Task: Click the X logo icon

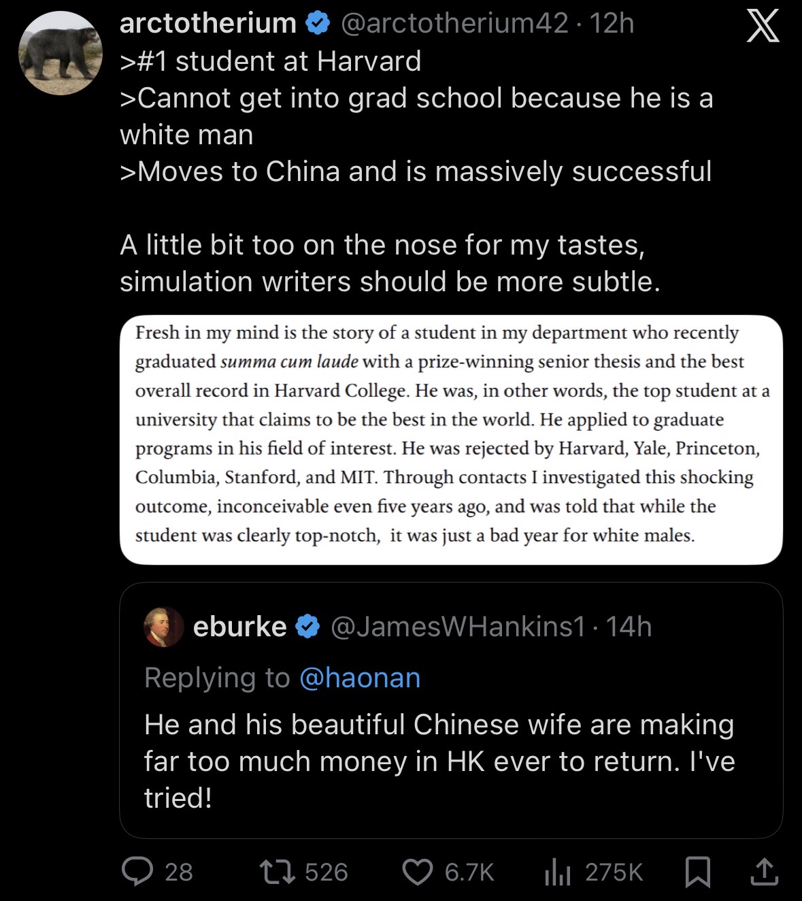Action: click(x=763, y=27)
